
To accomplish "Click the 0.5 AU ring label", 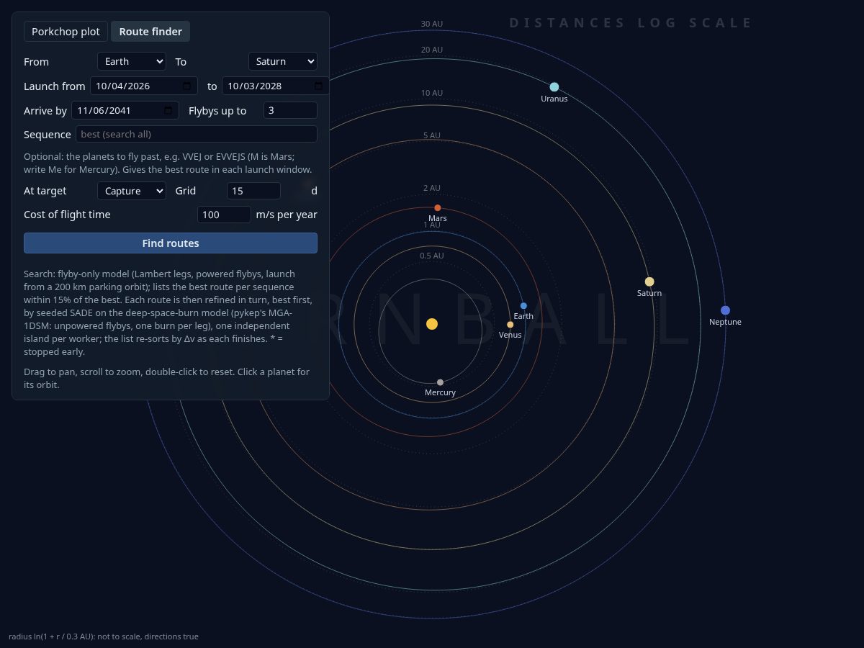I will coord(432,256).
